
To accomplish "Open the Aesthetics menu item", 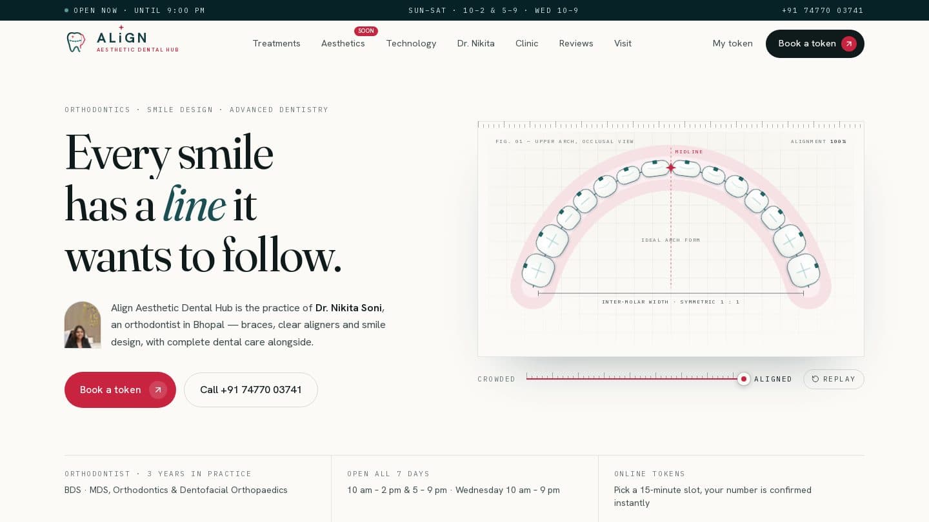I will (343, 43).
